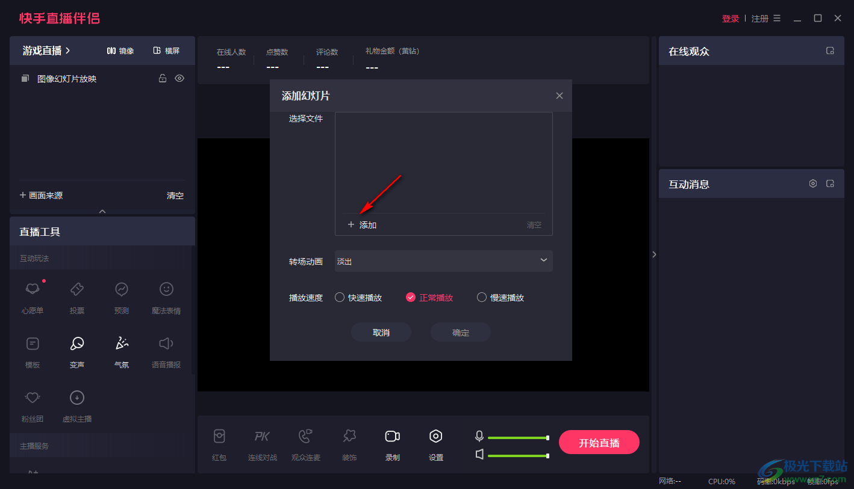Open the hamburger menu beside 注册

point(777,18)
